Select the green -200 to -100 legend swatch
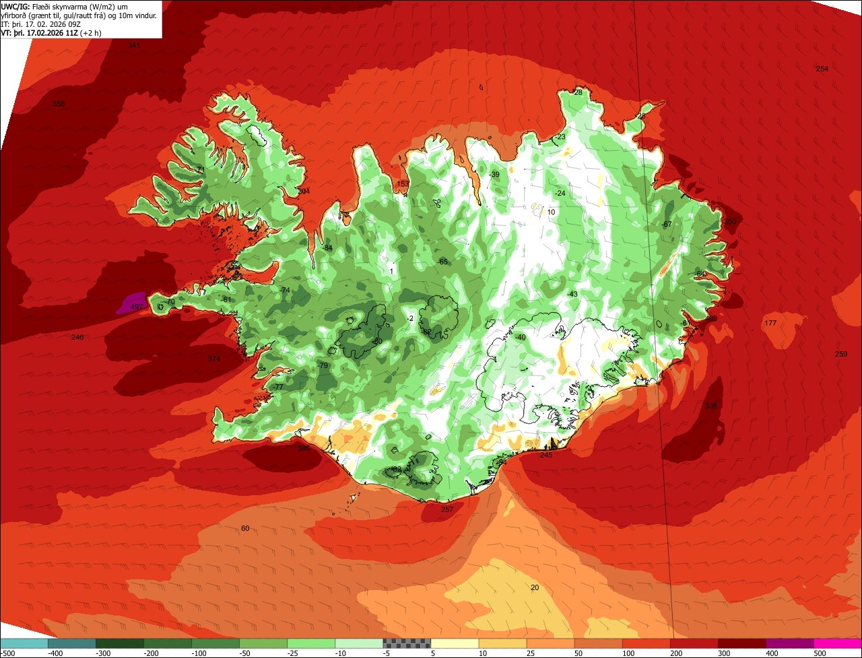The height and width of the screenshot is (658, 862). tap(168, 643)
